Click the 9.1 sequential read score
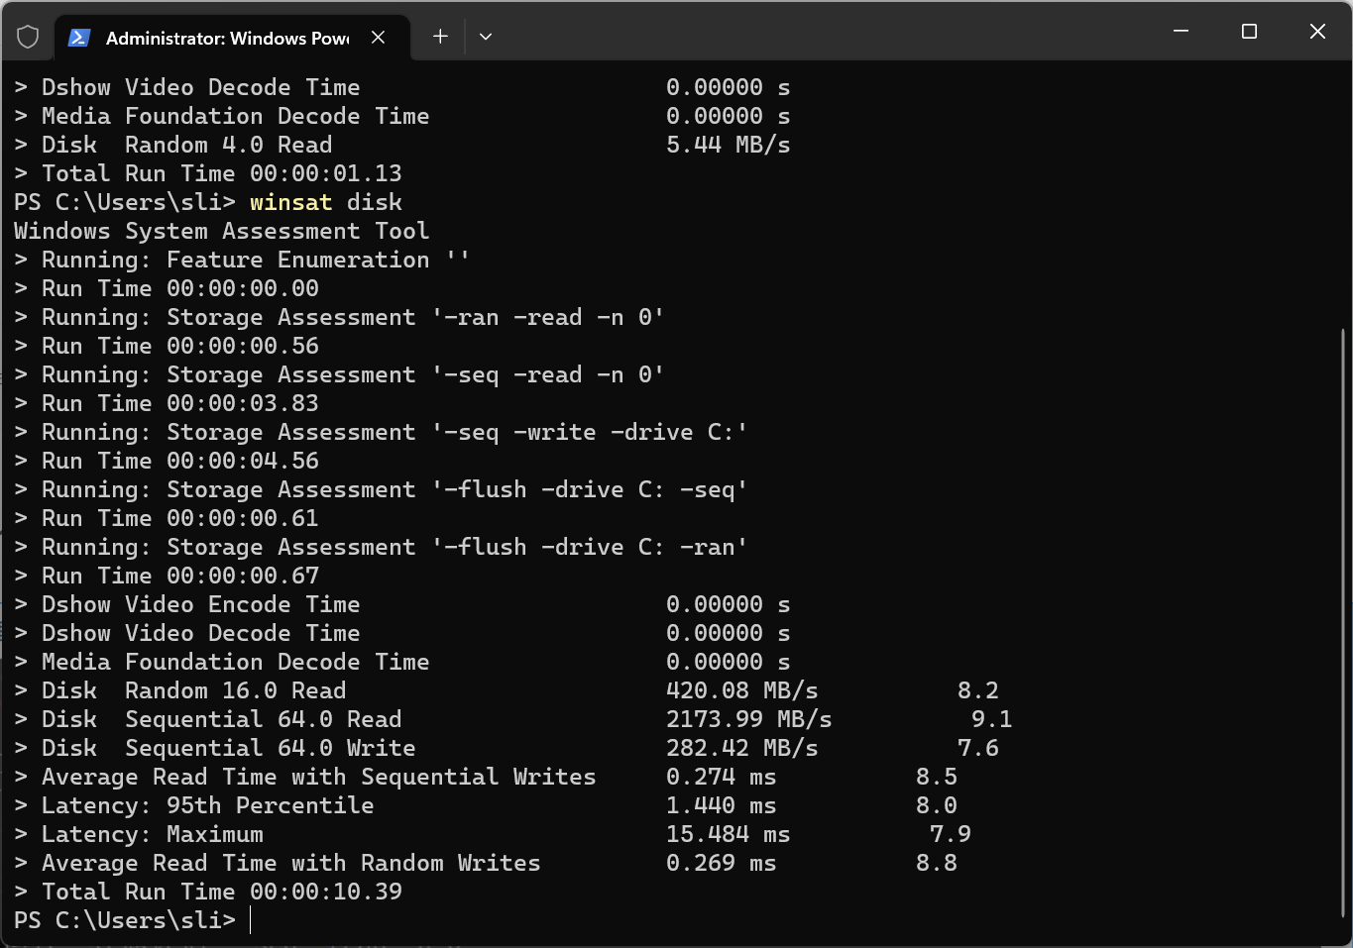The image size is (1353, 948). click(x=991, y=719)
